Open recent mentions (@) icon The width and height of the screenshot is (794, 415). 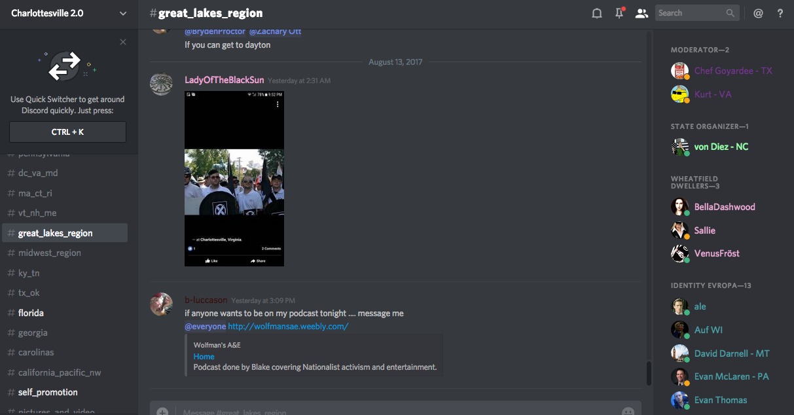coord(758,13)
